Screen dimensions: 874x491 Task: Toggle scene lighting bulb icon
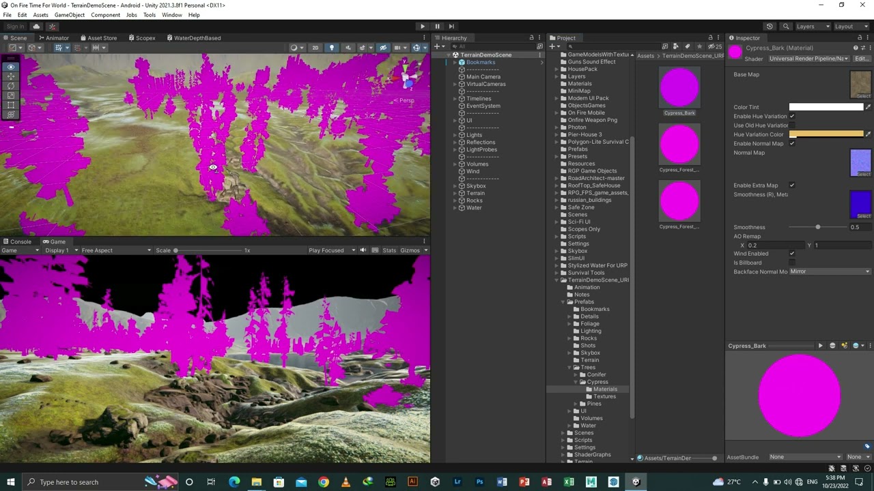click(332, 48)
